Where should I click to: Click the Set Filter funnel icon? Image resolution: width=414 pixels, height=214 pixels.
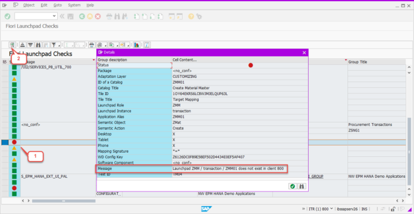tap(54, 45)
